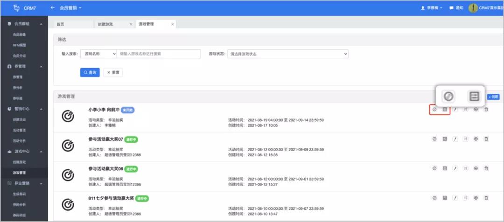The height and width of the screenshot is (222, 504).
Task: Open 会员分组 in the sidebar
Action: coord(19,55)
